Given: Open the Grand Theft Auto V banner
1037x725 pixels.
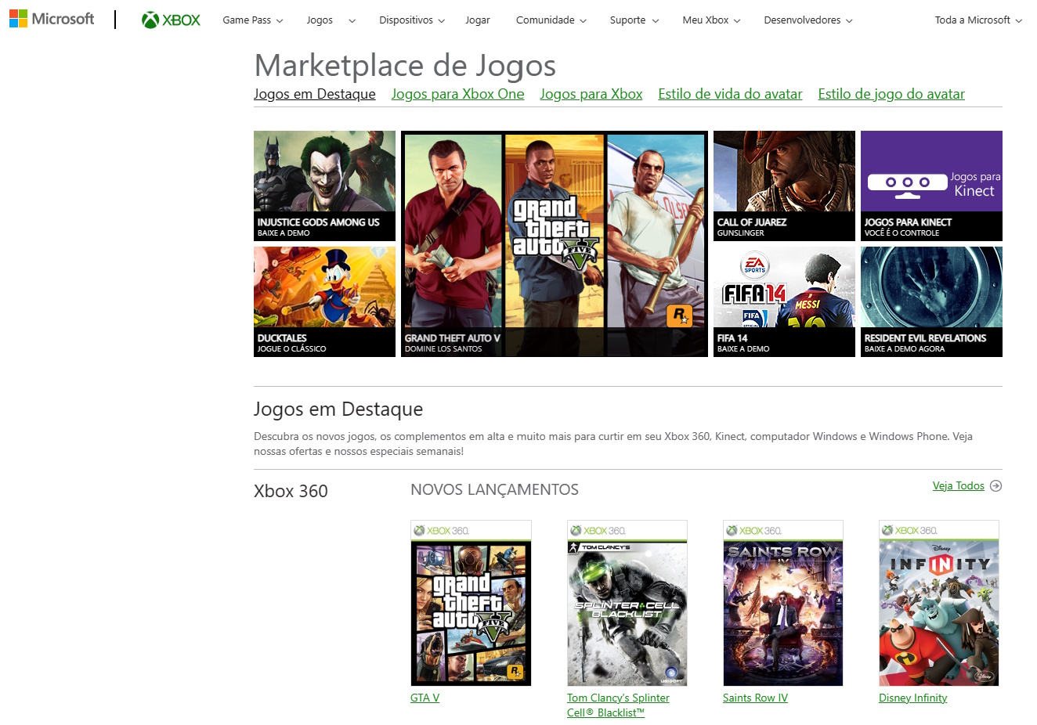Looking at the screenshot, I should pos(555,243).
